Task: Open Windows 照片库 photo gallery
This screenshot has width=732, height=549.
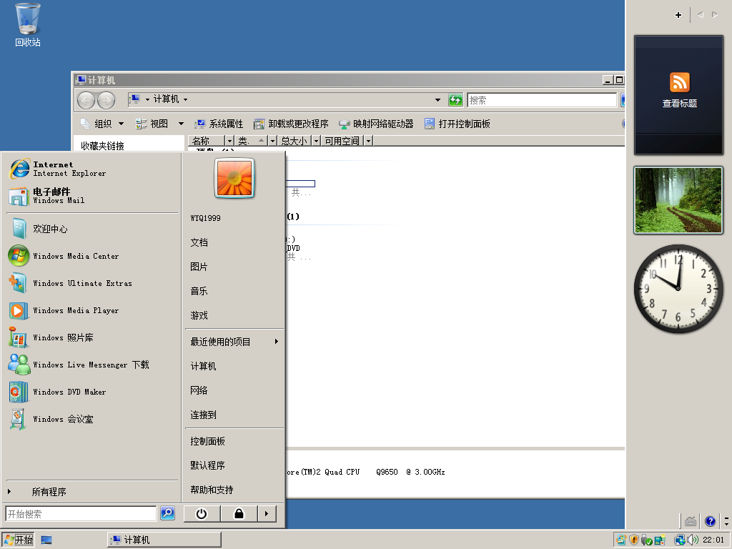Action: tap(92, 337)
